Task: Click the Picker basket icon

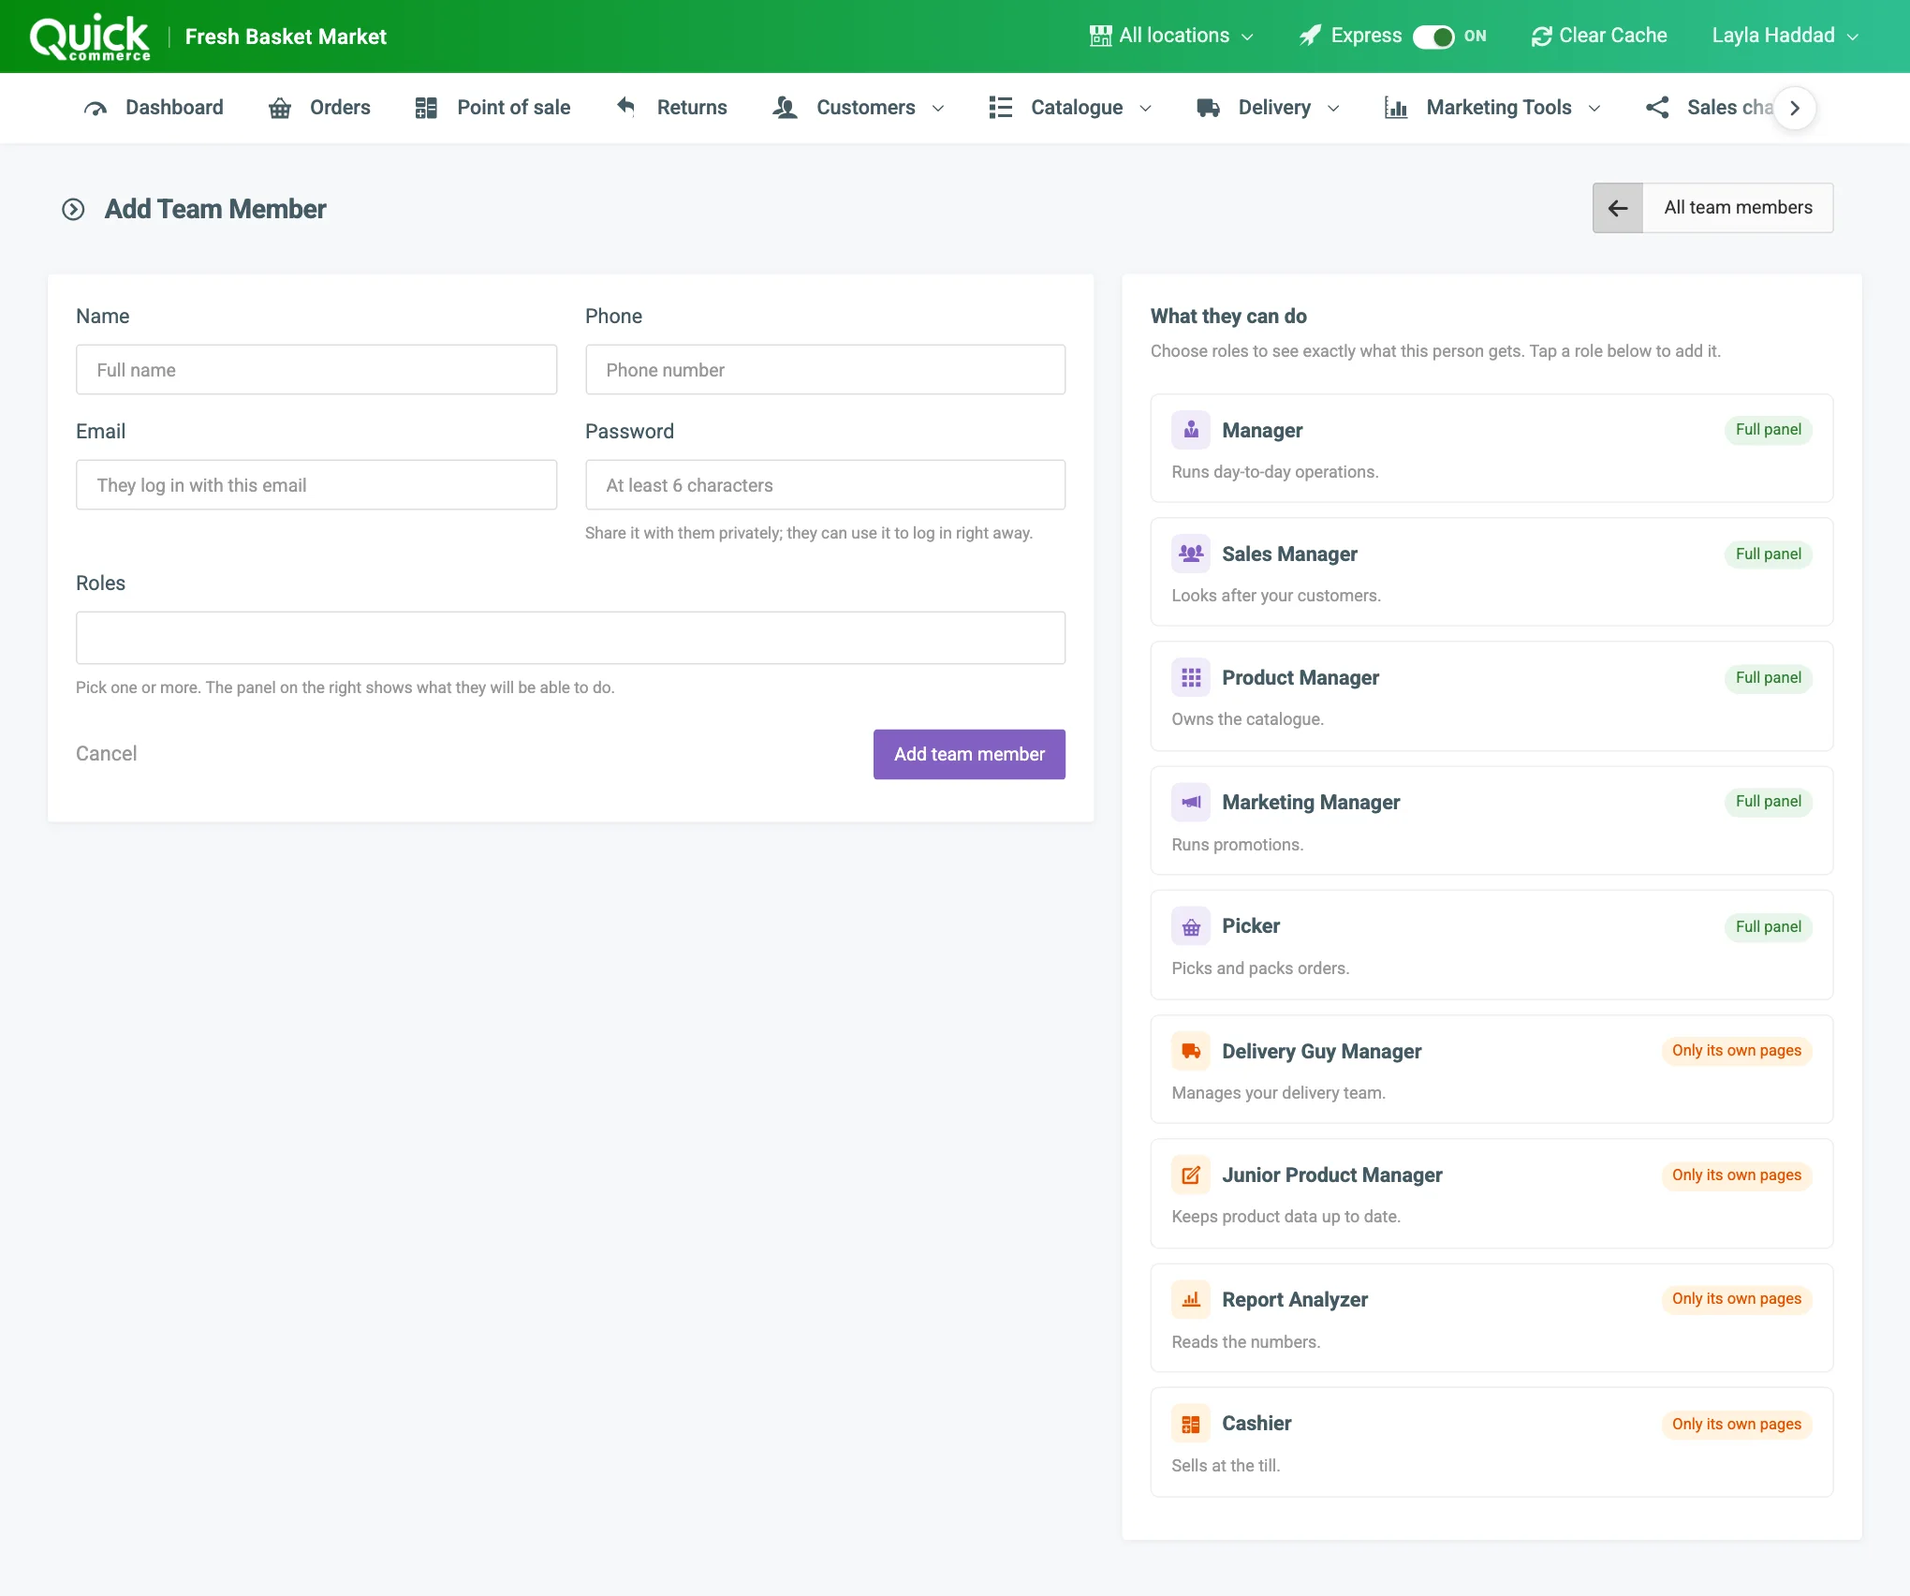Action: tap(1191, 926)
